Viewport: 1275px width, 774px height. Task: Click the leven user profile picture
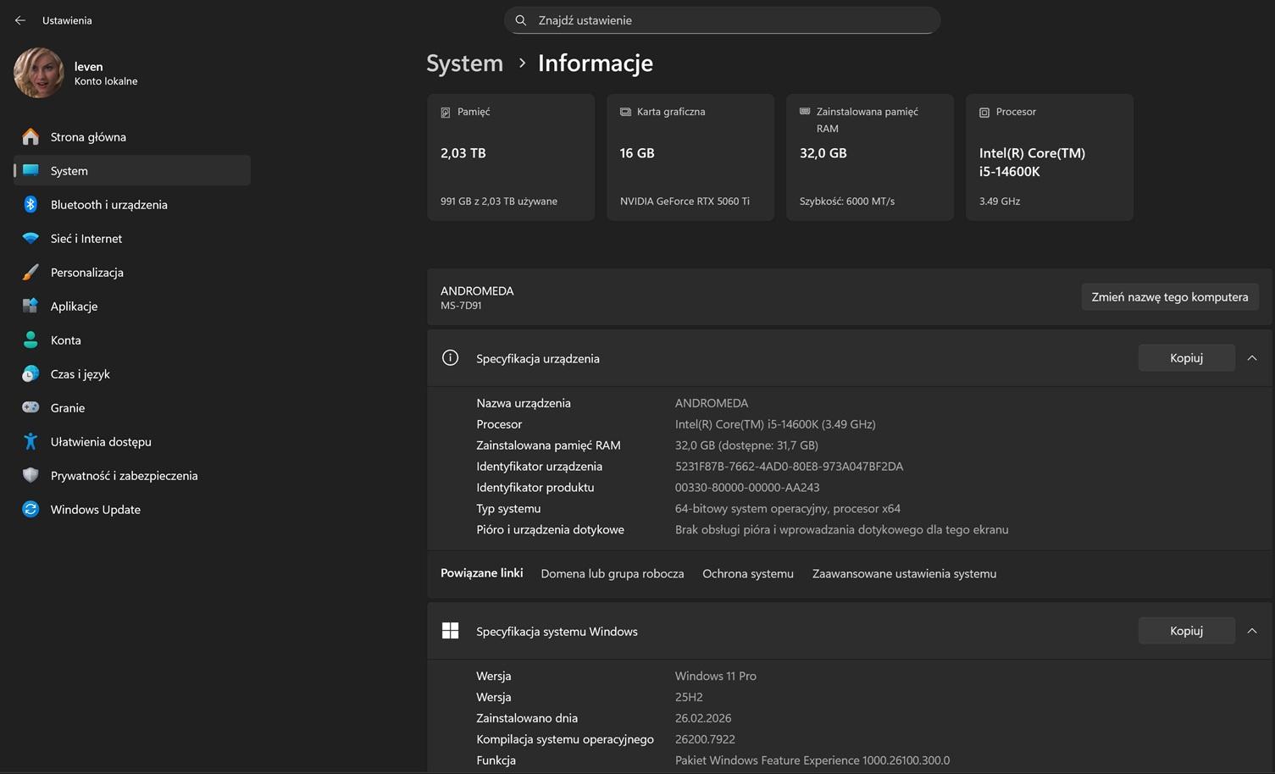click(39, 73)
